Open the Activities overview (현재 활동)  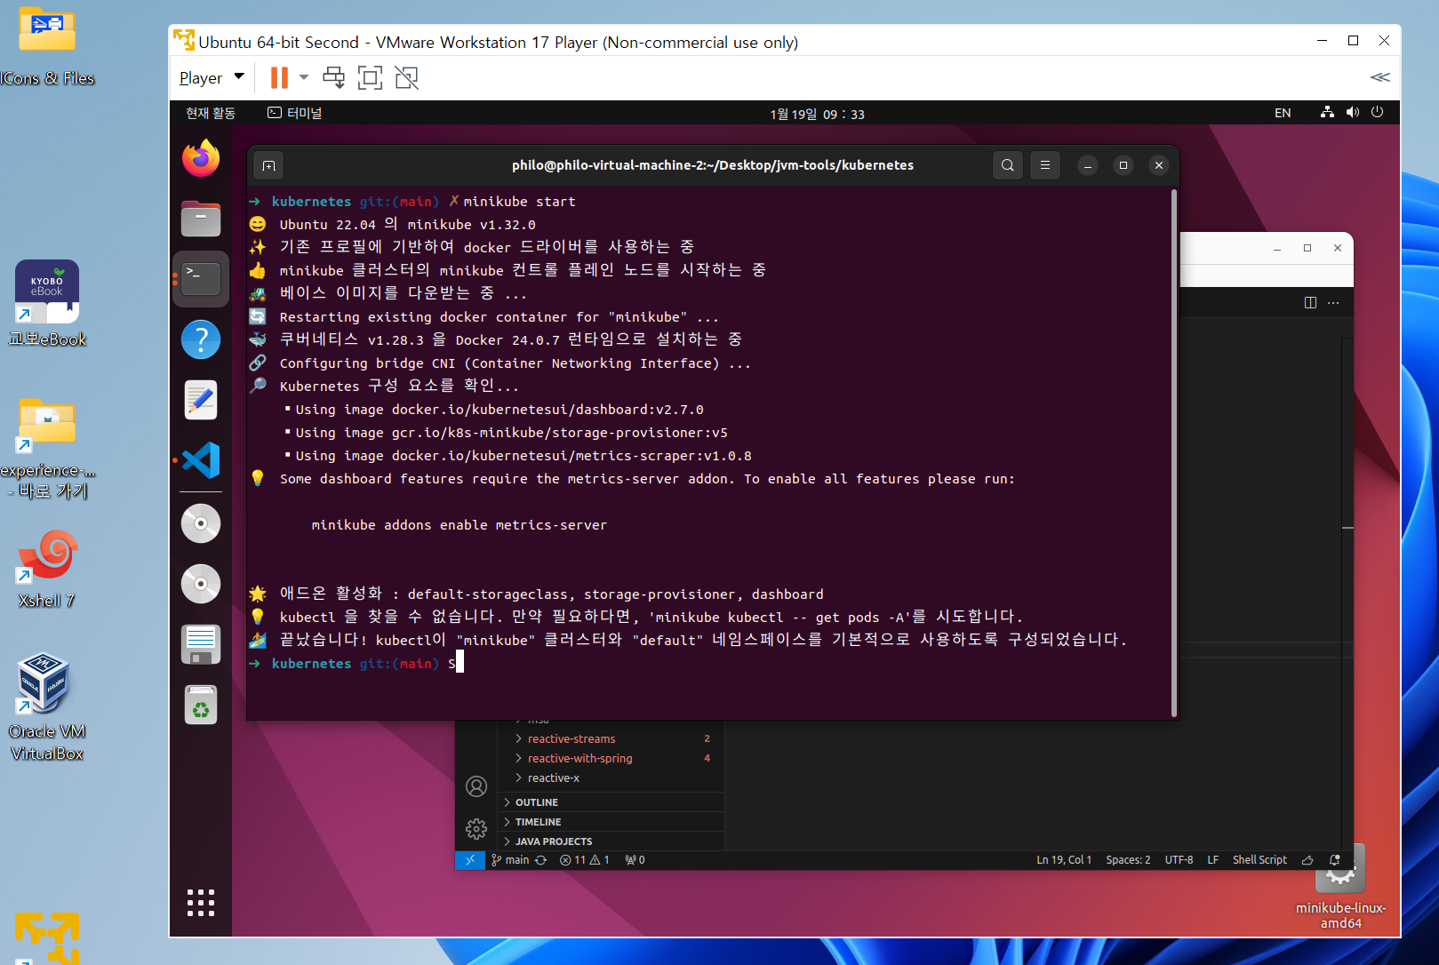click(211, 113)
